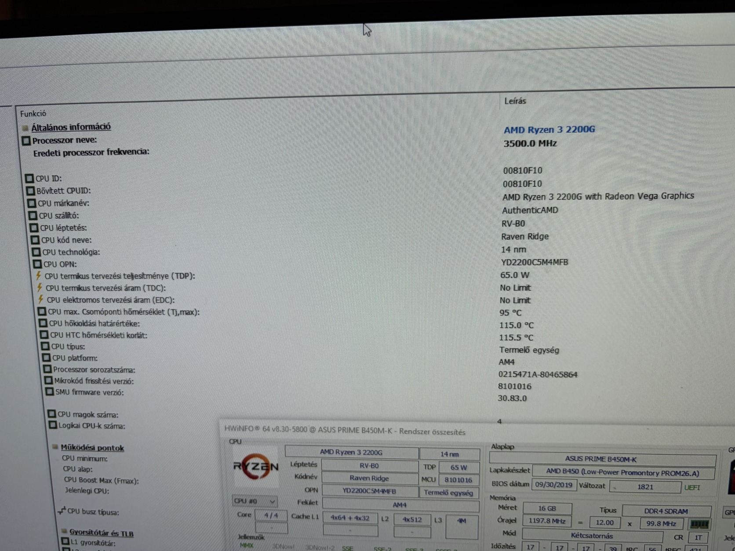Select the Működési pontok section header
The height and width of the screenshot is (551, 735).
92,448
